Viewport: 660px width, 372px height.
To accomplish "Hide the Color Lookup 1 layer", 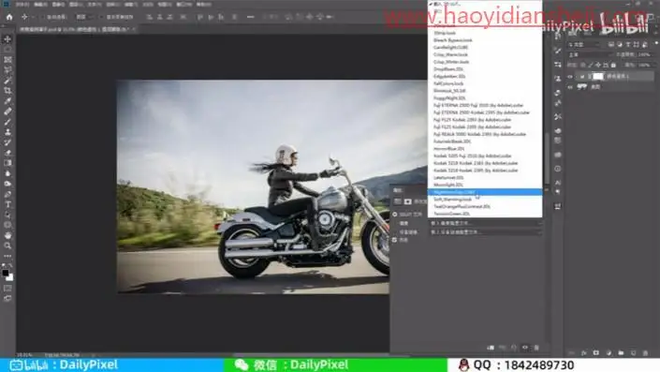I will point(570,77).
